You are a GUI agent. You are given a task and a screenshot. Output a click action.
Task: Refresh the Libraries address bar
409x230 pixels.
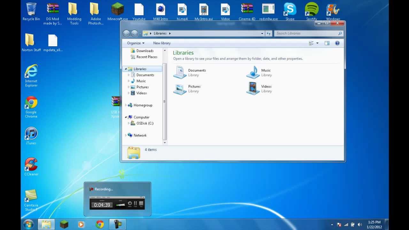269,33
